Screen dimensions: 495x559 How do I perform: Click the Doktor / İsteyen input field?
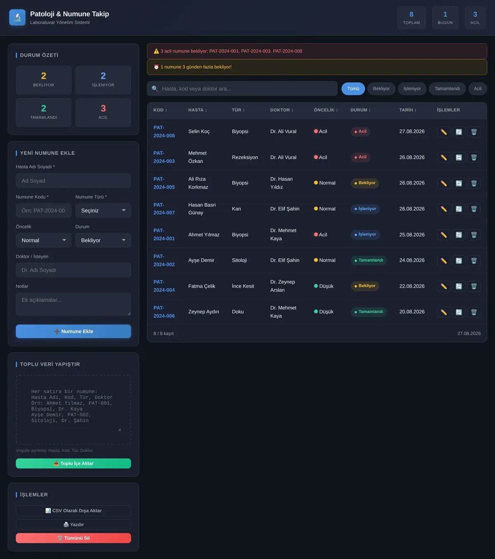(x=73, y=270)
